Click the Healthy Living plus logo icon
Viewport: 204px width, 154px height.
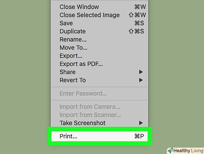pyautogui.click(x=170, y=151)
